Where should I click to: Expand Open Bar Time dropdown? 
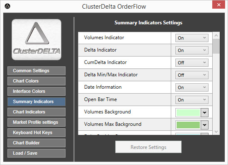pos(192,100)
